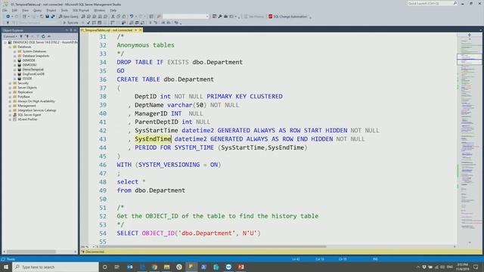Open PowerPoint from the taskbar

240,267
